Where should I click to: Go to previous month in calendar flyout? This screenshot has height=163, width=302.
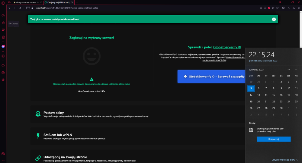(289, 69)
